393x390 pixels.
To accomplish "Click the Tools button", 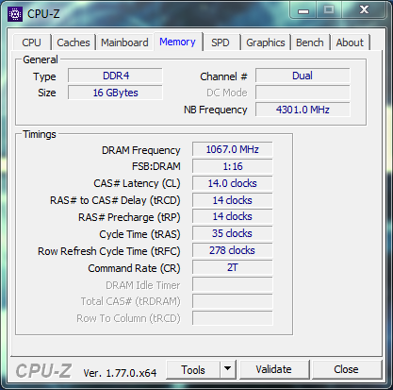I will 193,369.
